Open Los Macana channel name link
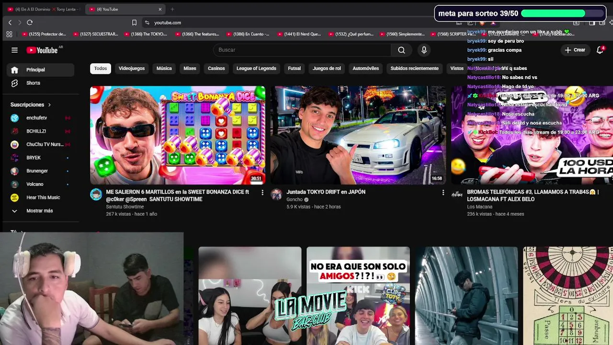 point(479,207)
